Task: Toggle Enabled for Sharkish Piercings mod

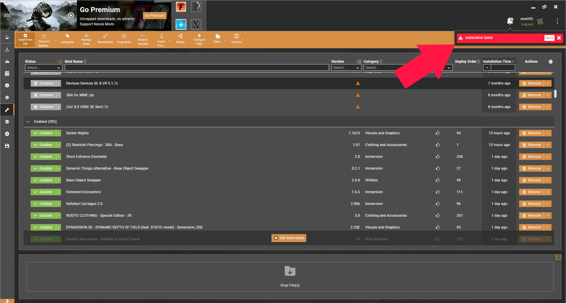Action: pyautogui.click(x=43, y=145)
